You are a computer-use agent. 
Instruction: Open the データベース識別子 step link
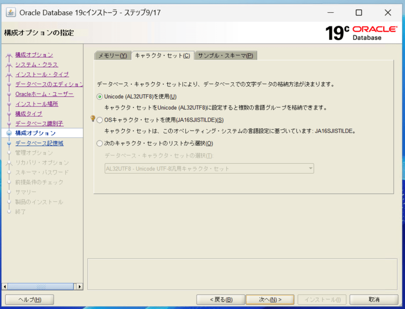coord(39,124)
